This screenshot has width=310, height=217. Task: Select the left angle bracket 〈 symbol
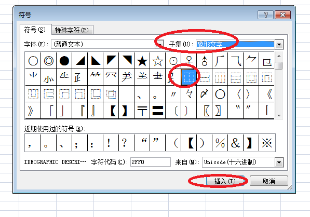point(236,94)
